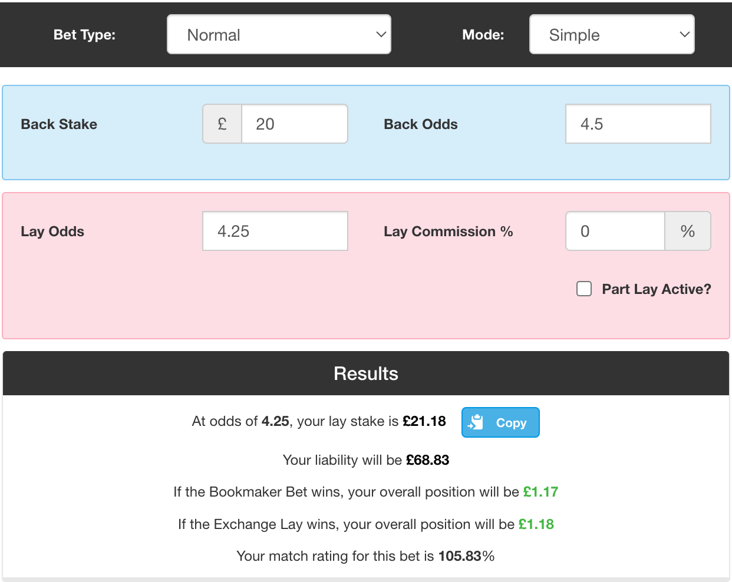Screen dimensions: 732x582
Task: Open the Bet Type selector showing Normal
Action: tap(279, 34)
